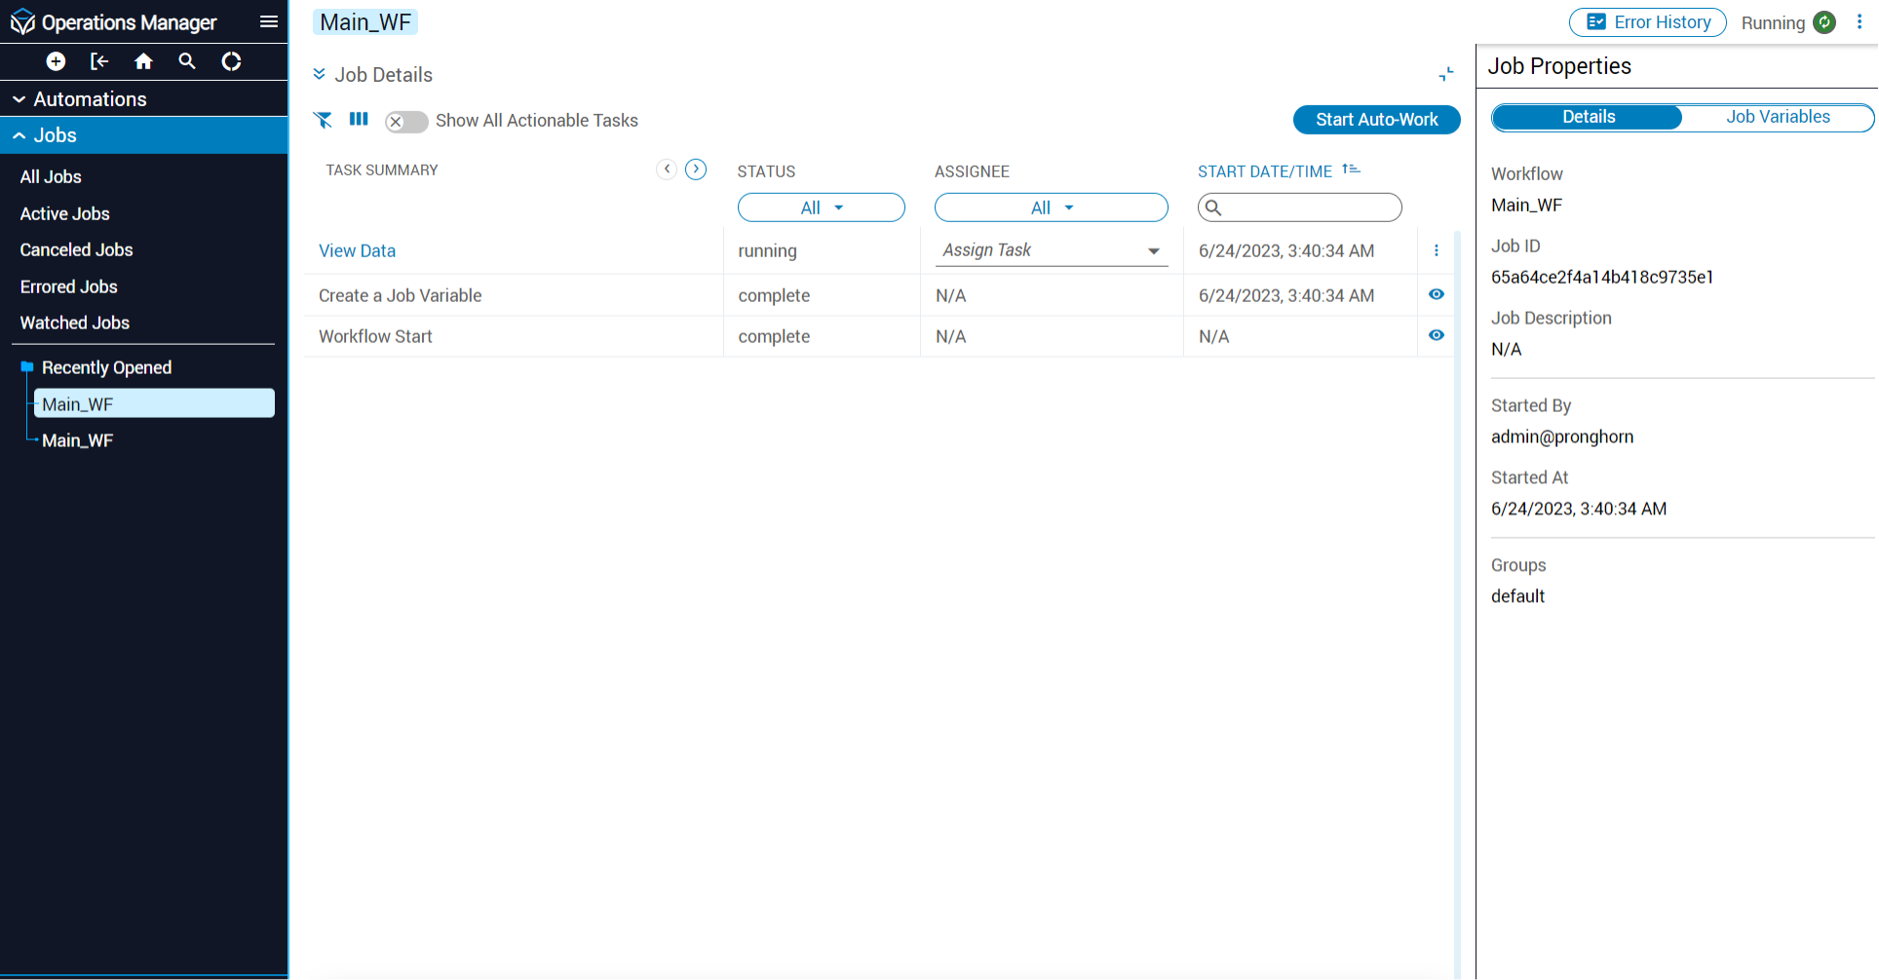Minimize the Job Details panel icon
Screen dimensions: 1879x980
coord(1445,74)
